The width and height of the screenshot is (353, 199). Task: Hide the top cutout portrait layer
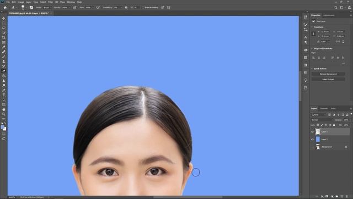313,132
